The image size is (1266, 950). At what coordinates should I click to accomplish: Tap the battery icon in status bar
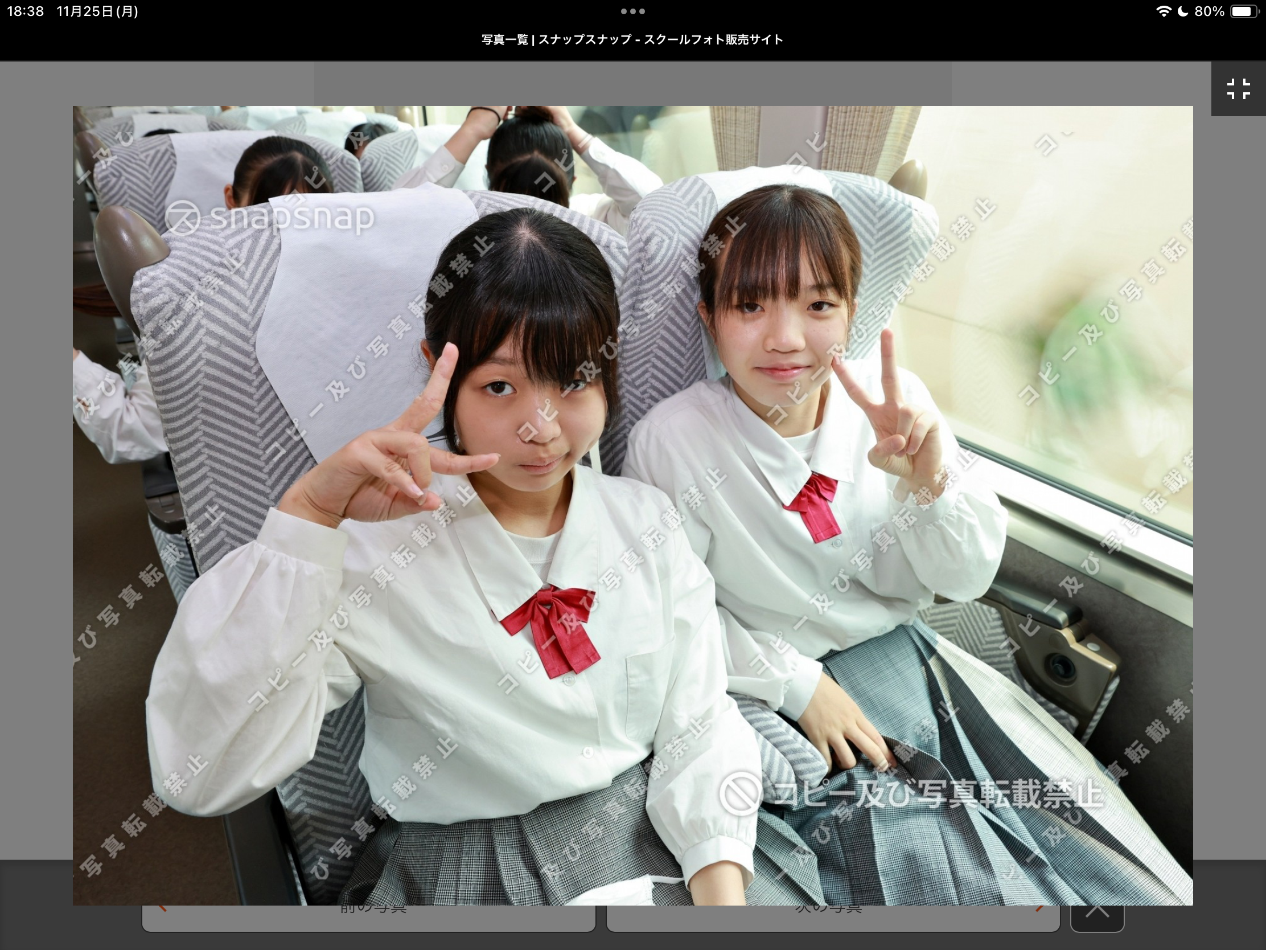click(1244, 11)
